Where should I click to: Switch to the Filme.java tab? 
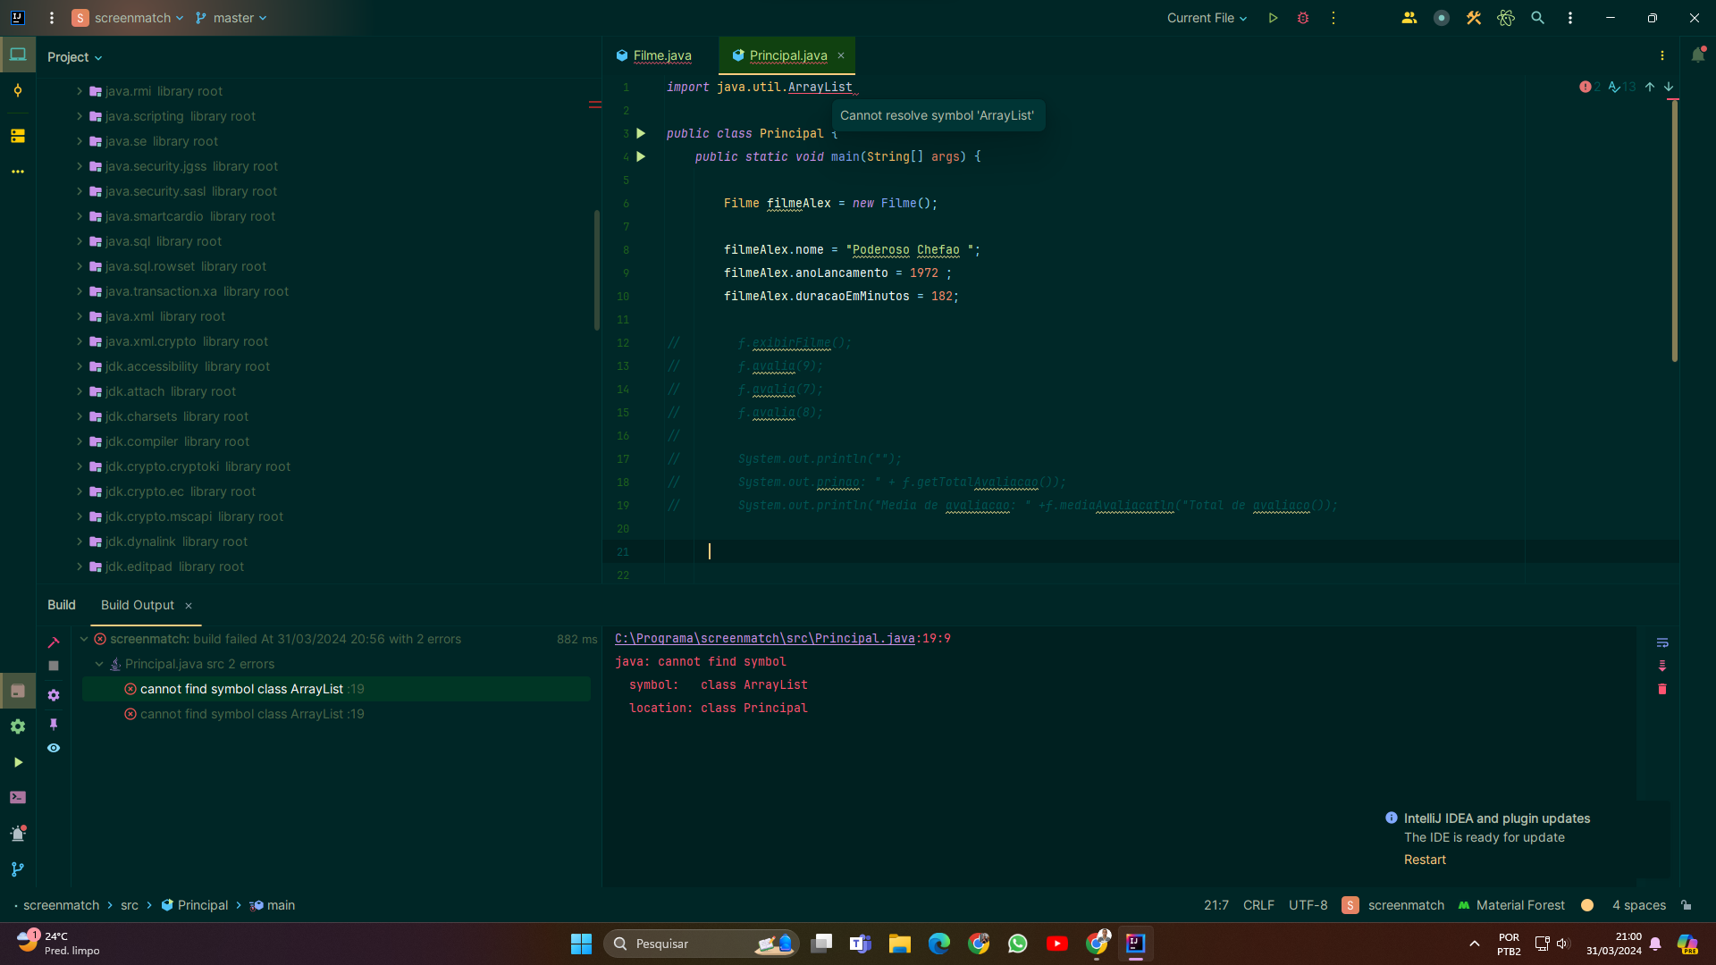click(x=654, y=55)
